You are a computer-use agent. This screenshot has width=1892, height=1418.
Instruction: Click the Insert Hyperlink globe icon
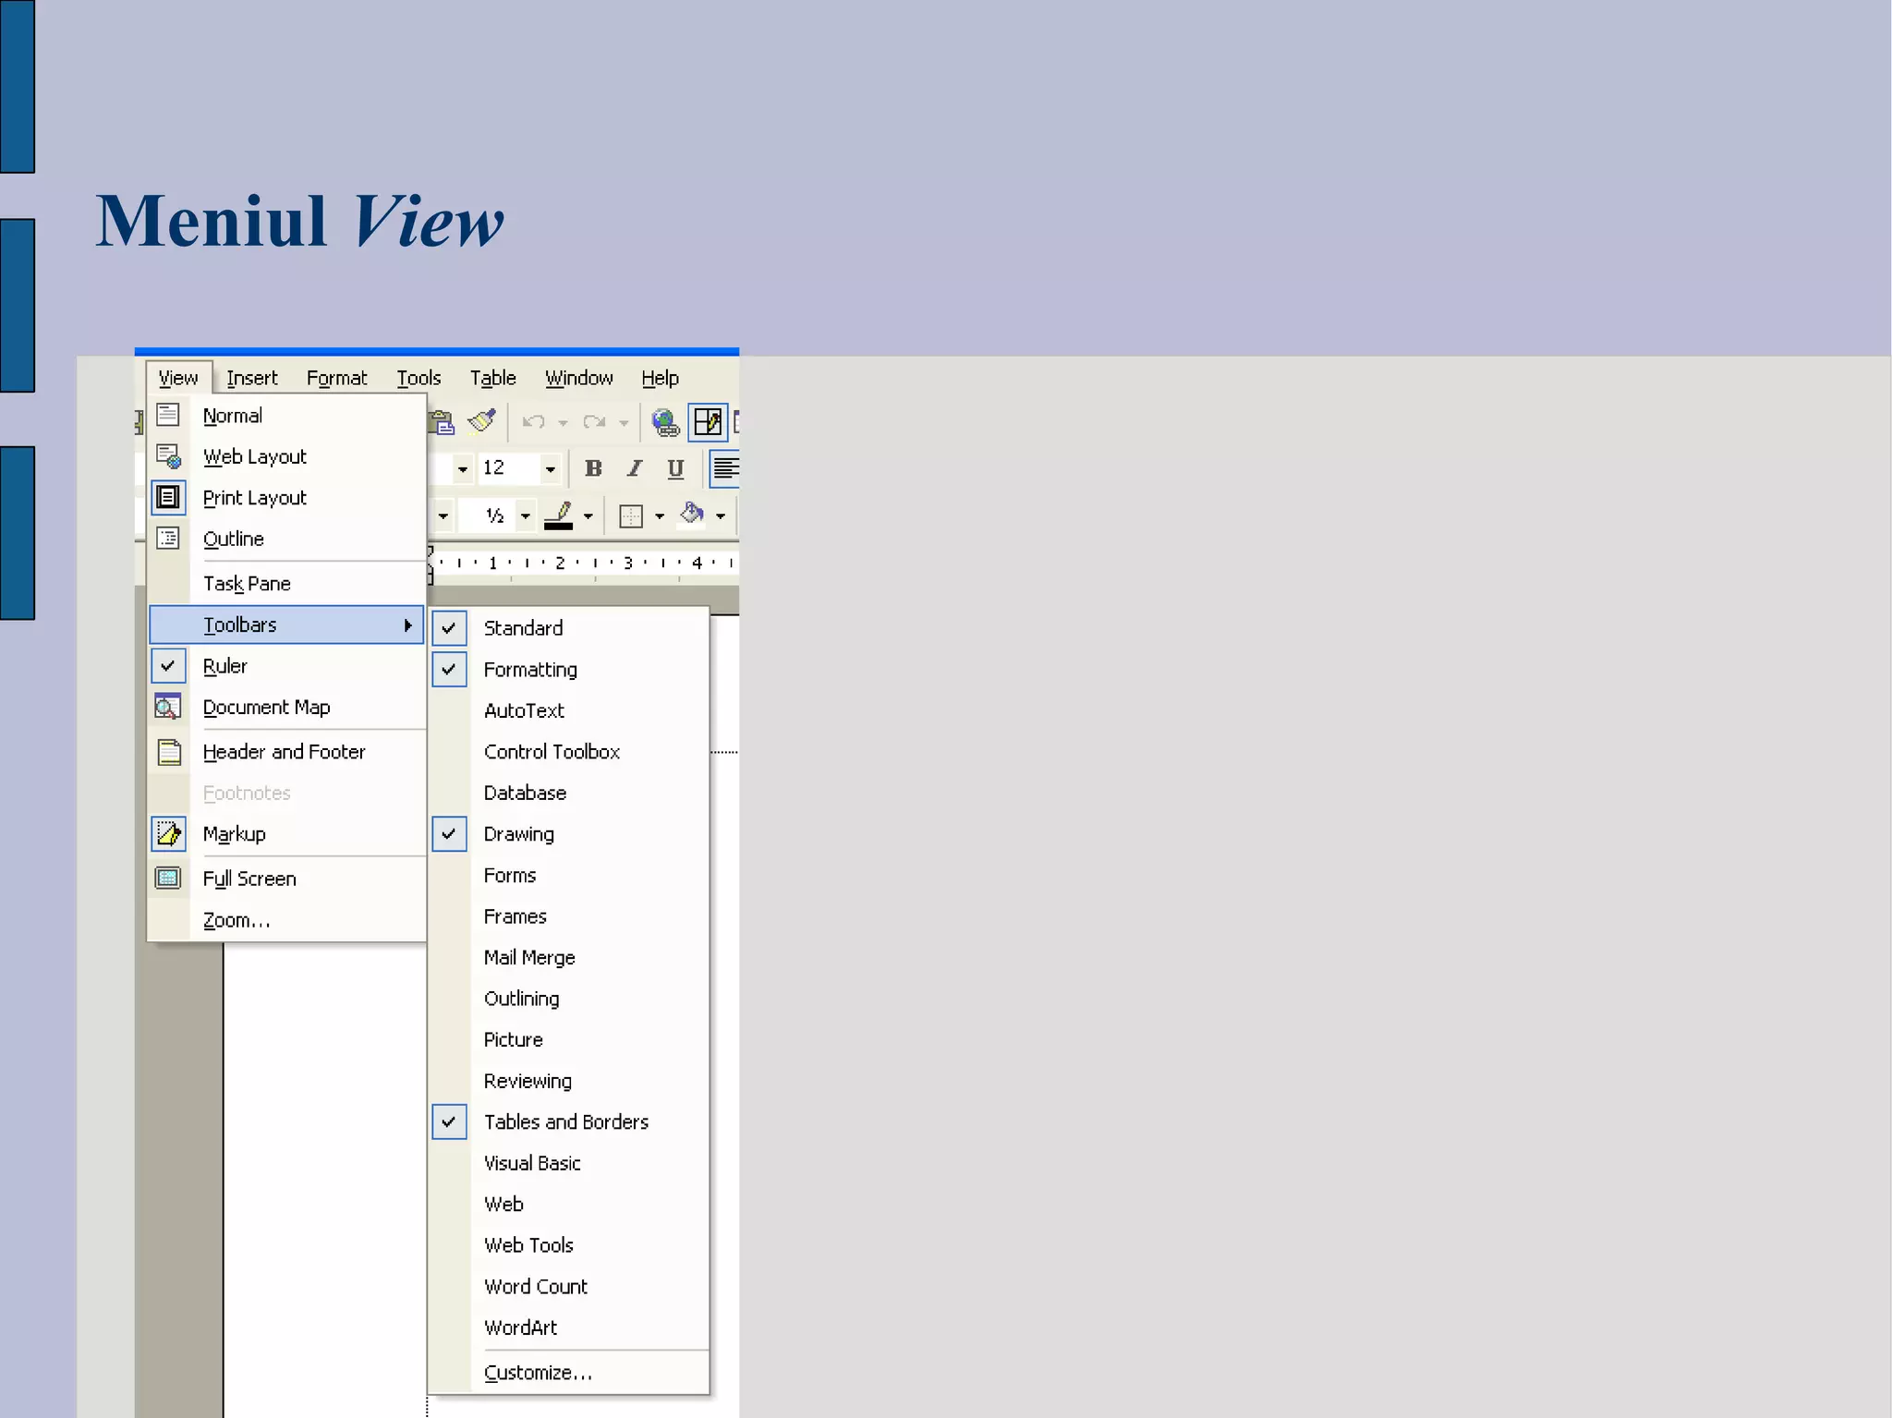click(665, 422)
